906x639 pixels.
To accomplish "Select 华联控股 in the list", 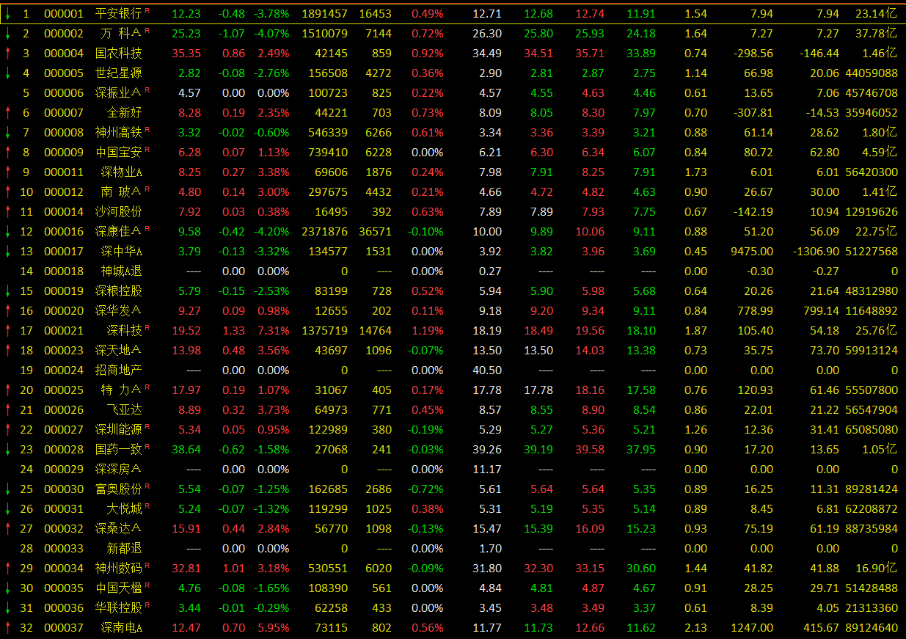I will [119, 607].
